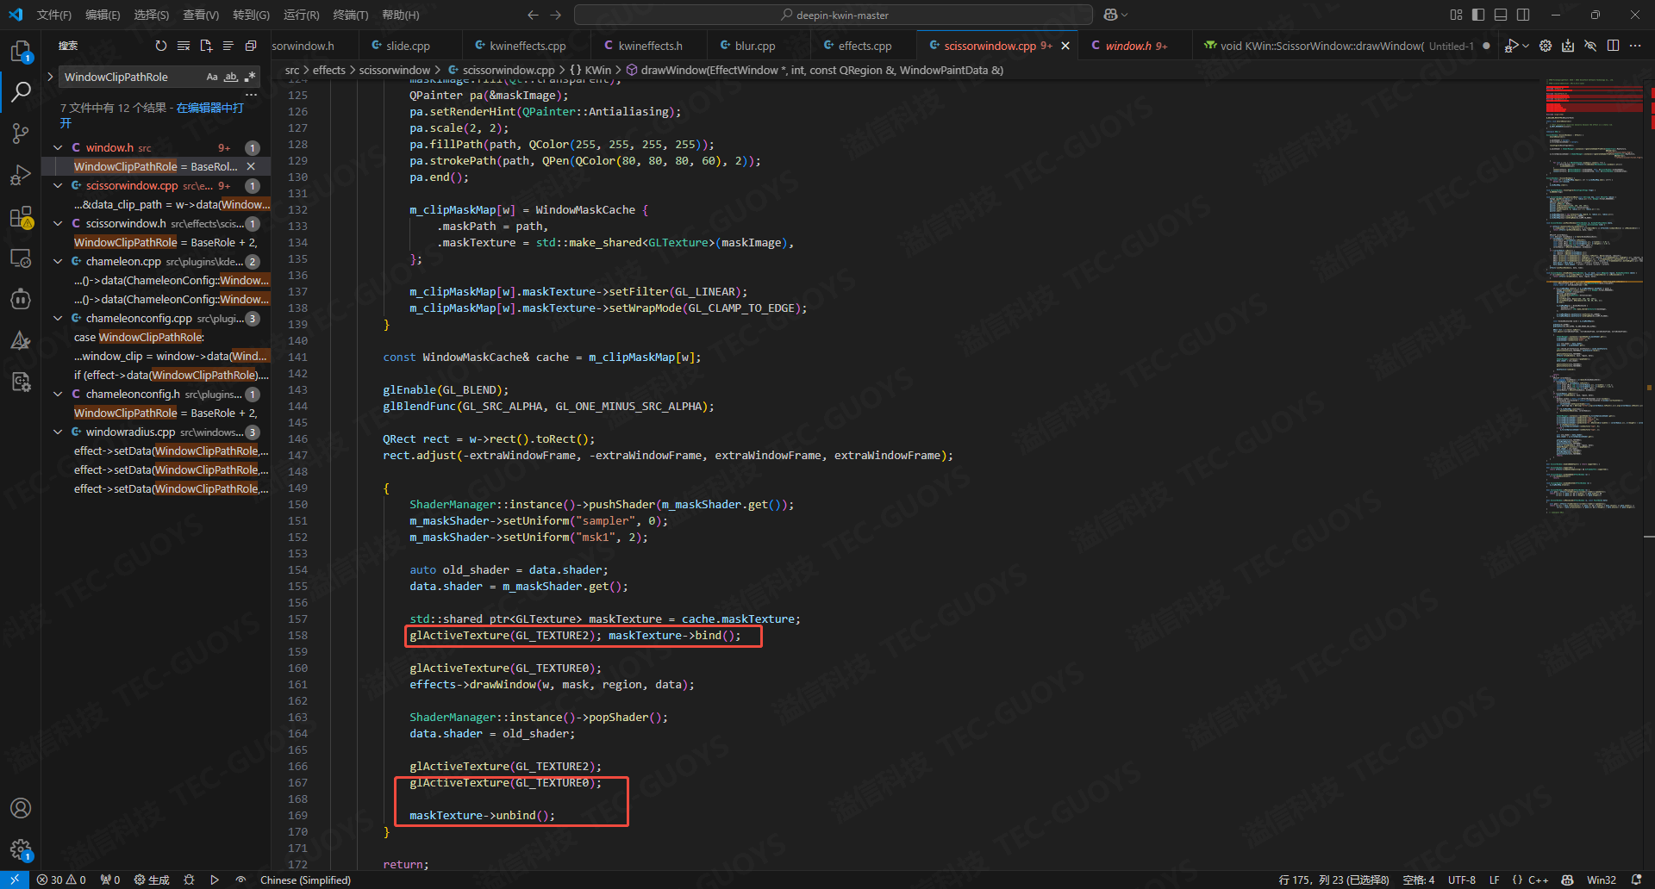The height and width of the screenshot is (889, 1655).
Task: Open the Source Control view
Action: (x=21, y=134)
